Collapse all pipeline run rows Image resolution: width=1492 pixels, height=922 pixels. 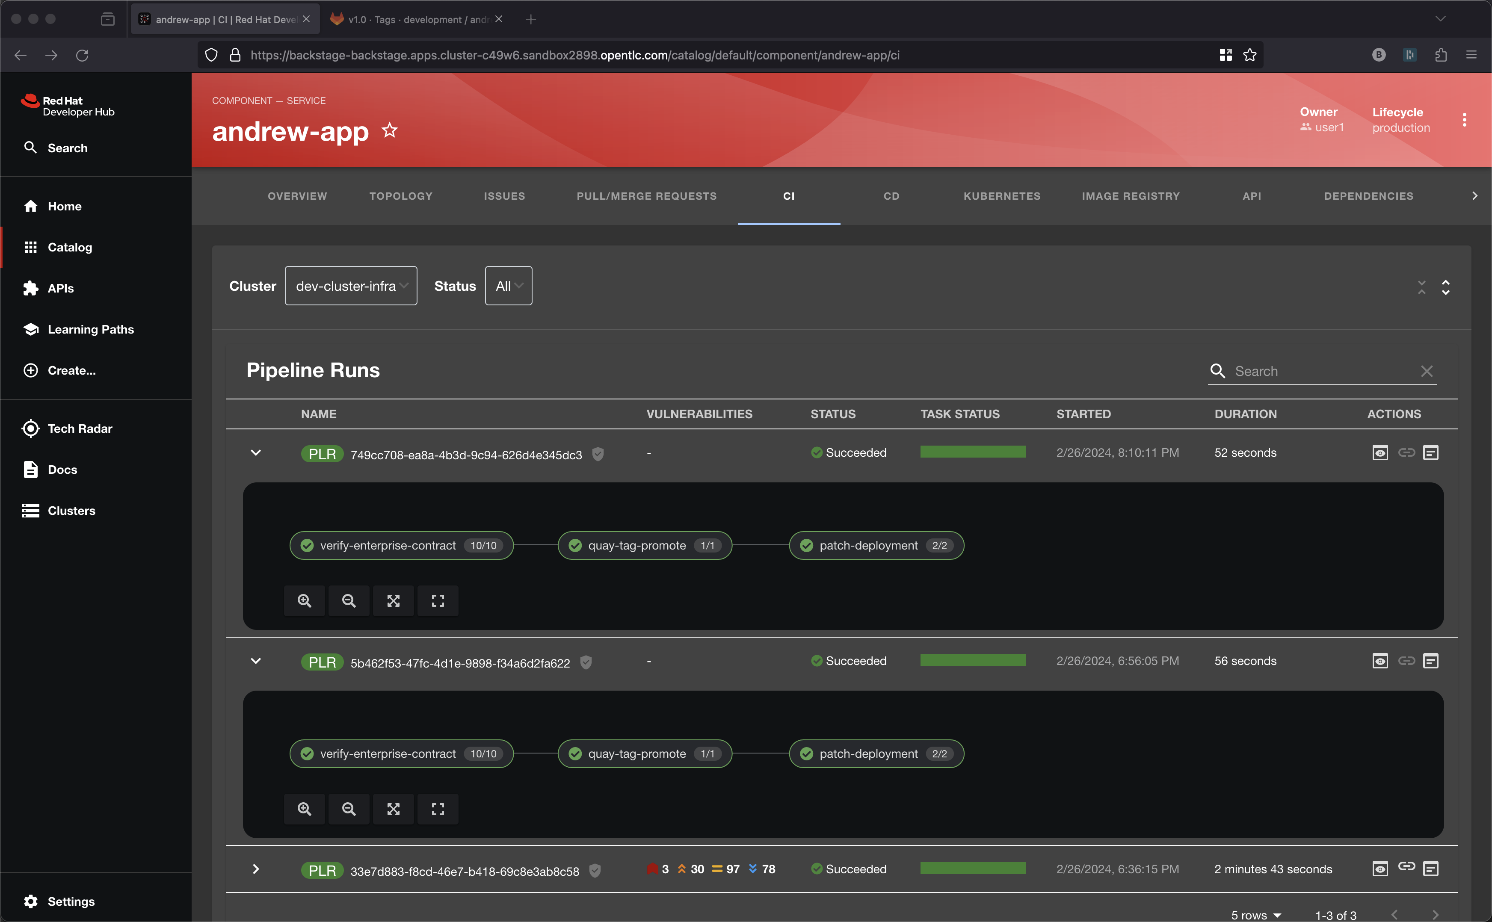click(x=1421, y=287)
